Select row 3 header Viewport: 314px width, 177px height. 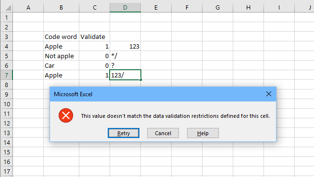point(7,37)
